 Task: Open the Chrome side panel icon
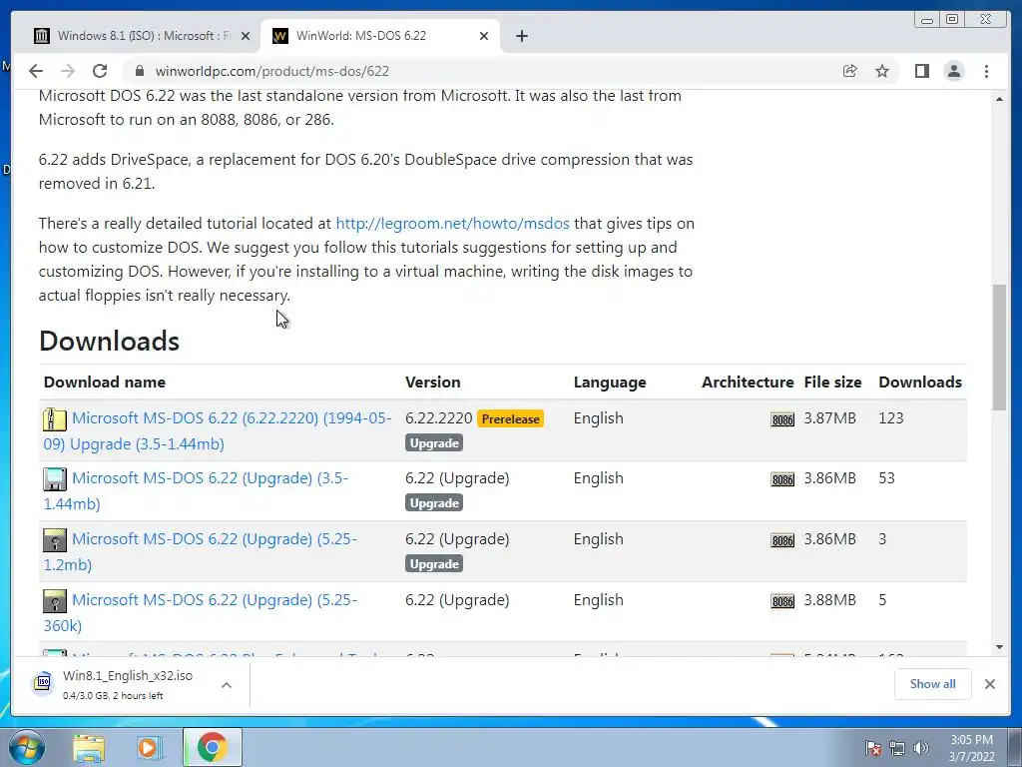(x=921, y=71)
